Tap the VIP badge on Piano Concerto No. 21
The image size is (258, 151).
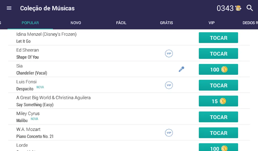tap(169, 133)
